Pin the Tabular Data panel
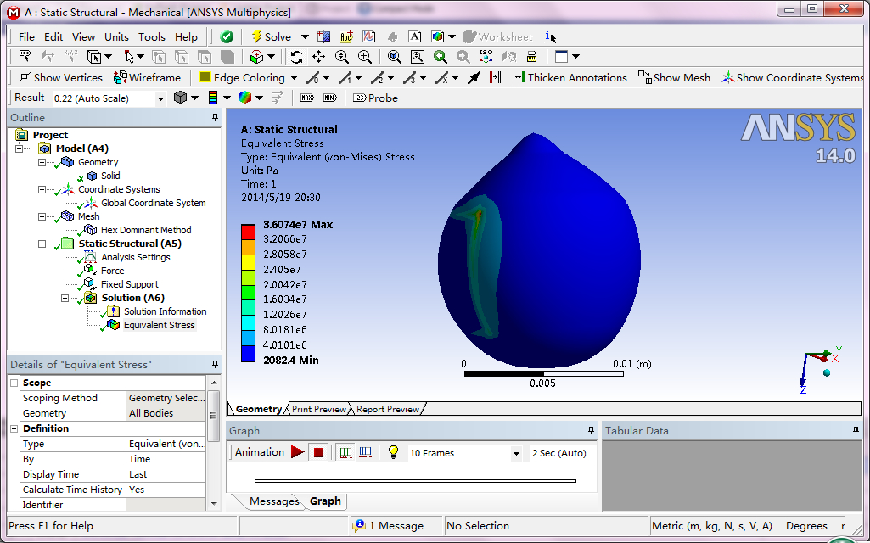 tap(856, 430)
